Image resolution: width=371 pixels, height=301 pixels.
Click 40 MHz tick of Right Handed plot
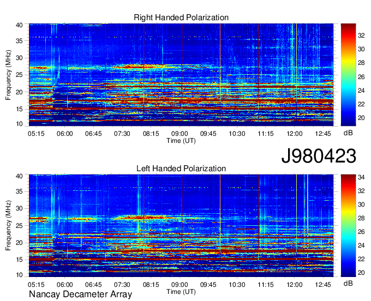(20, 25)
